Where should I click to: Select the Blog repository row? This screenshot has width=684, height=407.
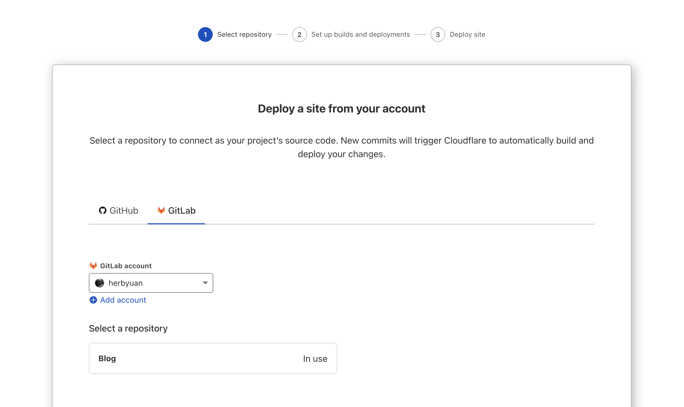[213, 358]
